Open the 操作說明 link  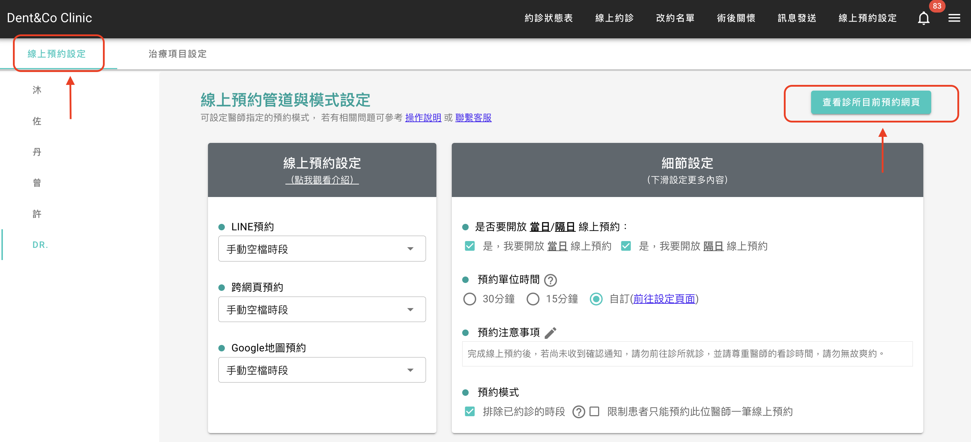point(423,117)
